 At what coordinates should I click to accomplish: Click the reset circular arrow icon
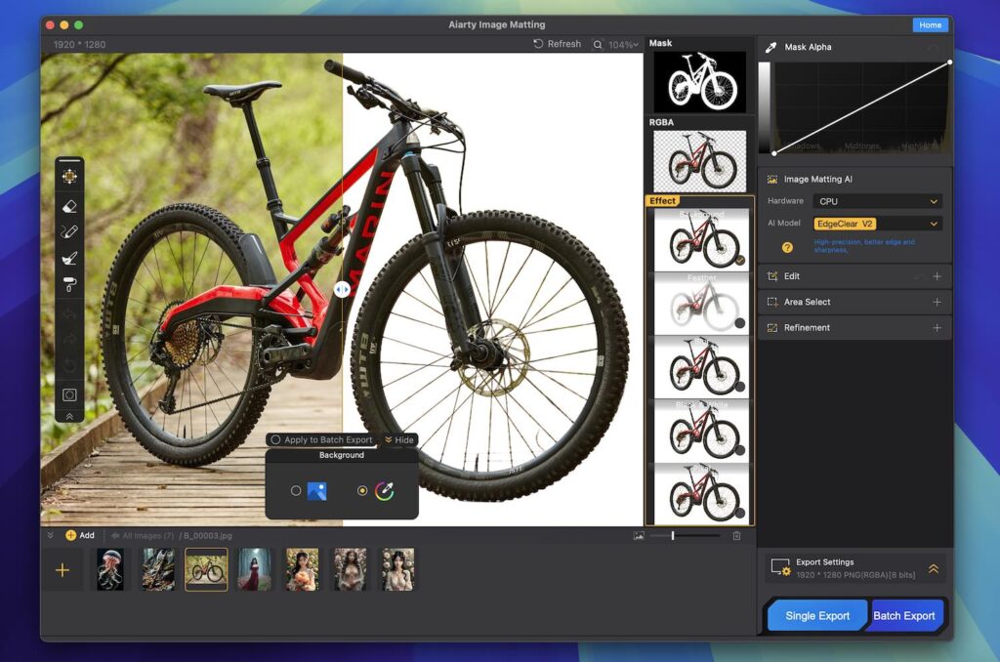(69, 365)
